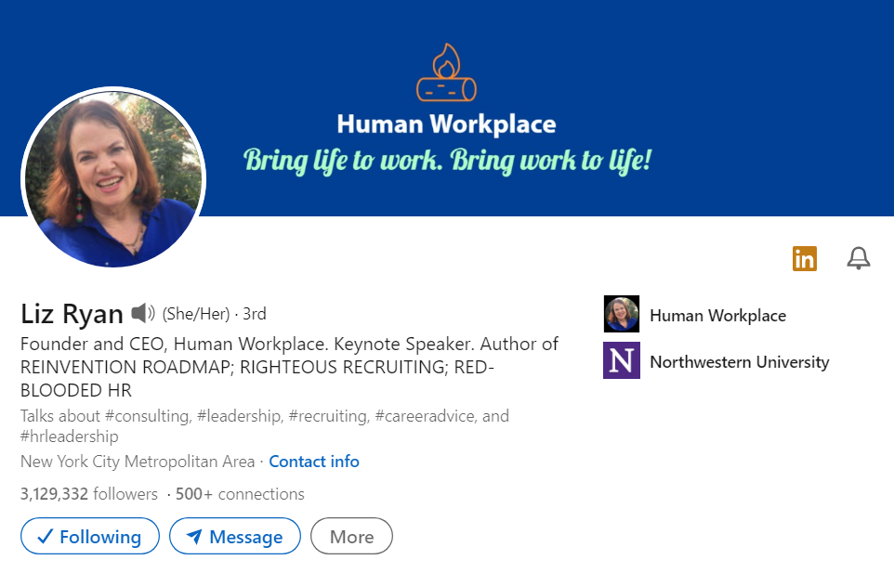View the 3,129,332 followers count
894x573 pixels.
(88, 494)
